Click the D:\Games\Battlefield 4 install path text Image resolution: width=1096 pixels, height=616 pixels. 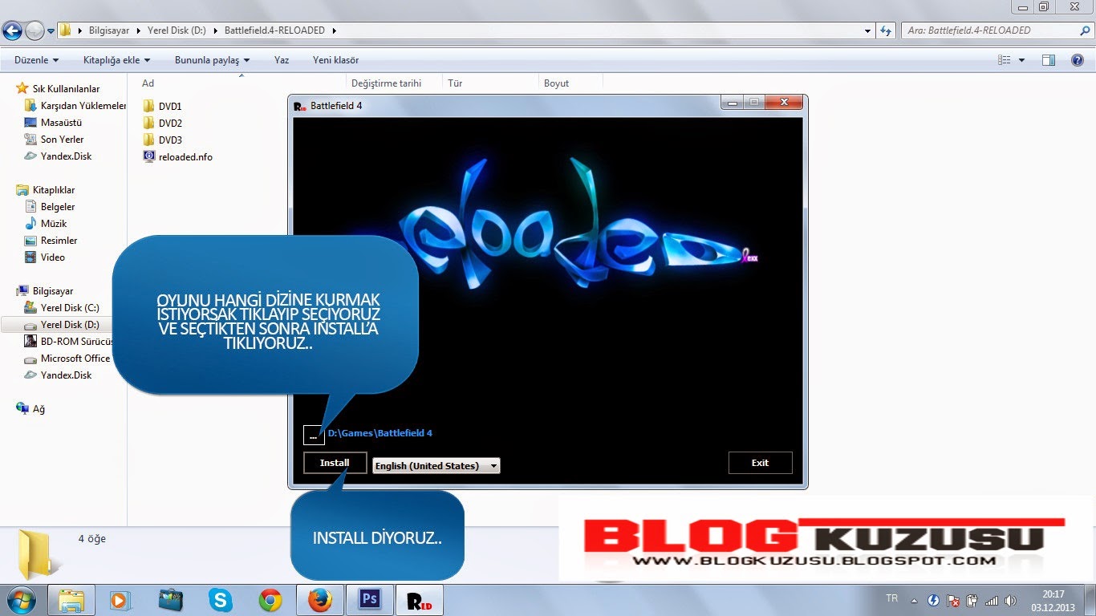point(380,433)
